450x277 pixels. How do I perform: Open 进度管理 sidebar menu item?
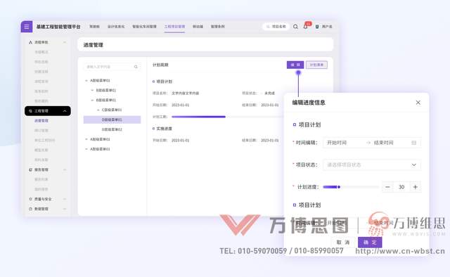41,120
